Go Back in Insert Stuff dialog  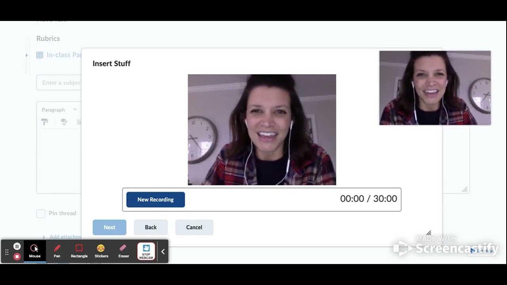coord(151,227)
